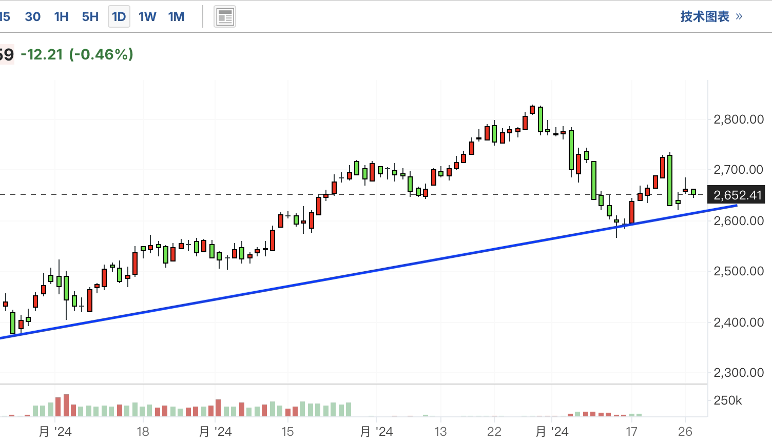The height and width of the screenshot is (443, 772).
Task: Click the 2,600.00 price axis label
Action: (739, 221)
